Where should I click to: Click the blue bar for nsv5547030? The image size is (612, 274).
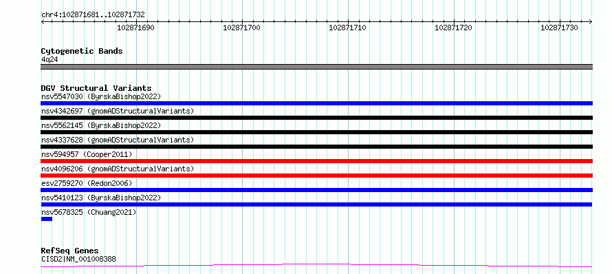coord(316,103)
